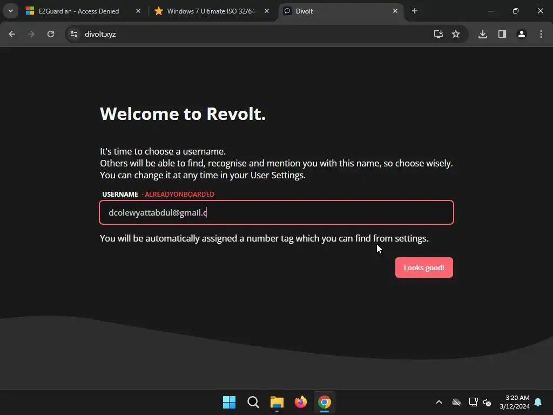553x415 pixels.
Task: View site information icon in address bar
Action: [x=73, y=34]
